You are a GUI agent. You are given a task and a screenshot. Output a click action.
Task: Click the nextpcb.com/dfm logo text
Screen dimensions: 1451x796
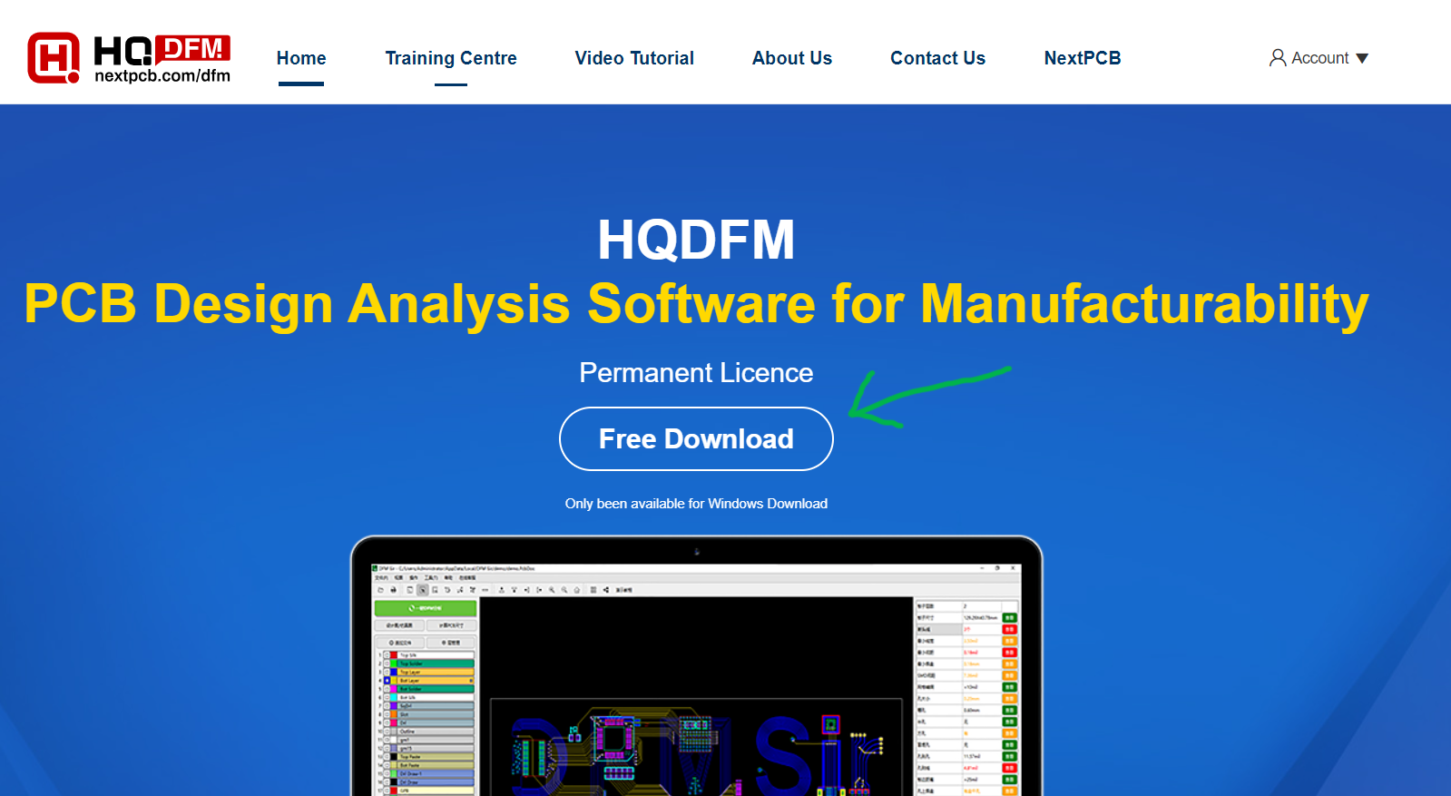pyautogui.click(x=162, y=76)
